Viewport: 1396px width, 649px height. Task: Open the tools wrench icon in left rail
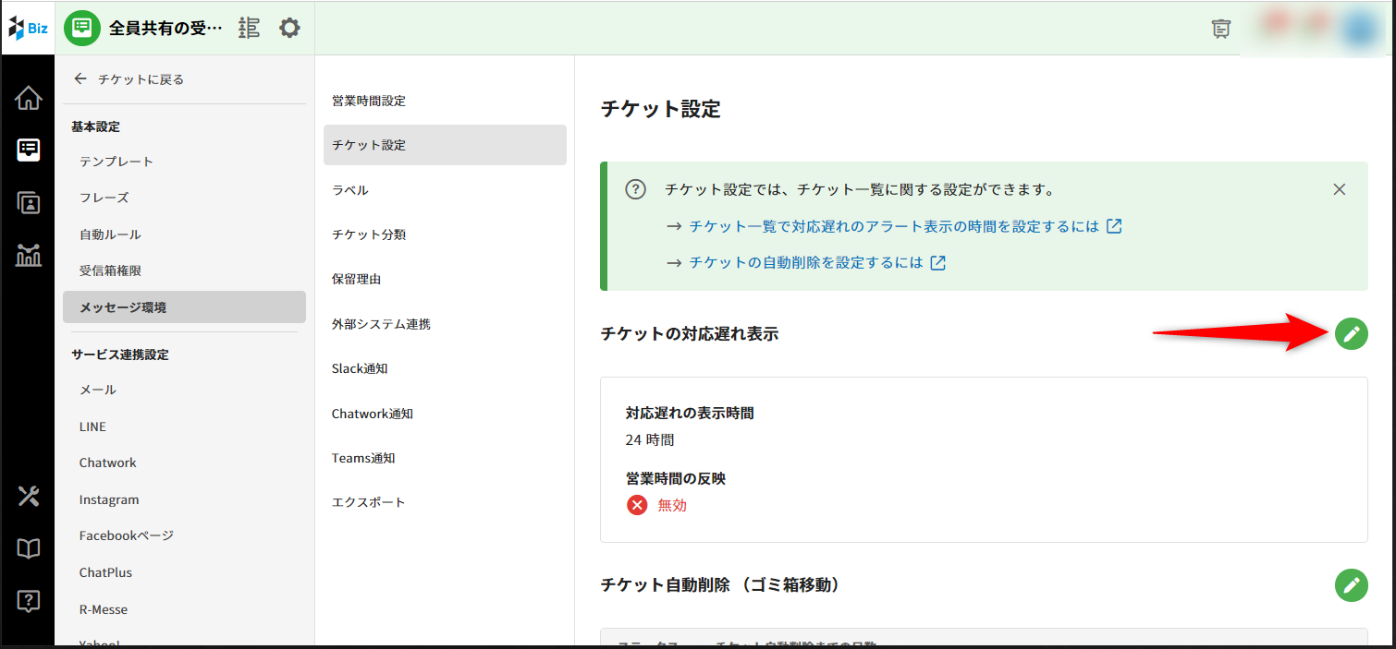click(x=29, y=497)
